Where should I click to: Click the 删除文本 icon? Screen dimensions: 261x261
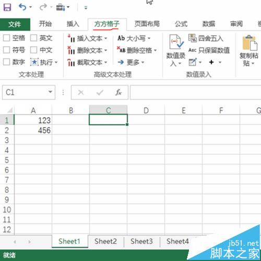[x=71, y=50]
